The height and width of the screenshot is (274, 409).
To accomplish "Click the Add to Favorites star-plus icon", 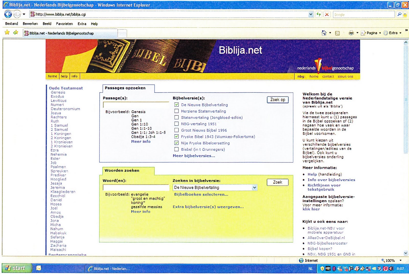I will click(16, 32).
